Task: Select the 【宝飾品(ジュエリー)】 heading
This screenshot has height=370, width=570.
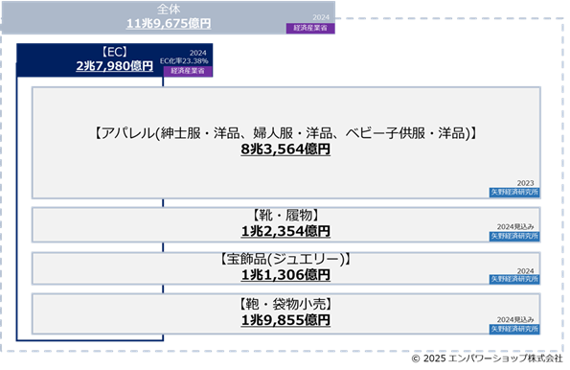Action: 285,259
